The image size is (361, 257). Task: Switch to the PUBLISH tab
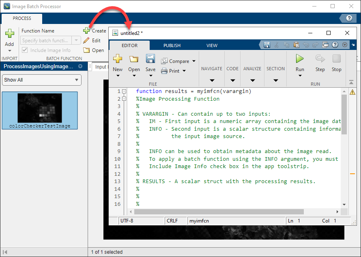click(x=172, y=45)
